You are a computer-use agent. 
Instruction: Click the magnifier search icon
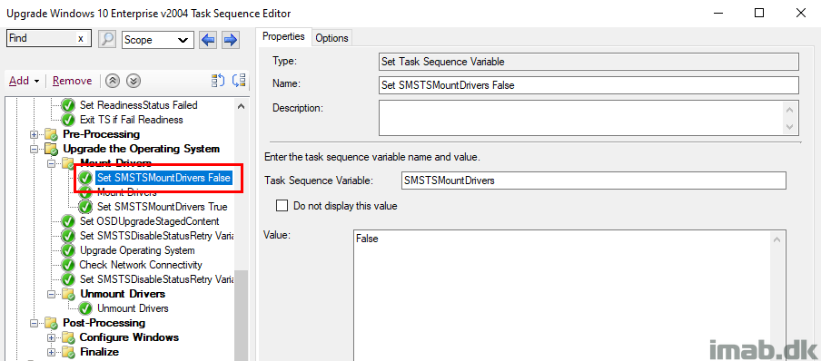point(107,39)
